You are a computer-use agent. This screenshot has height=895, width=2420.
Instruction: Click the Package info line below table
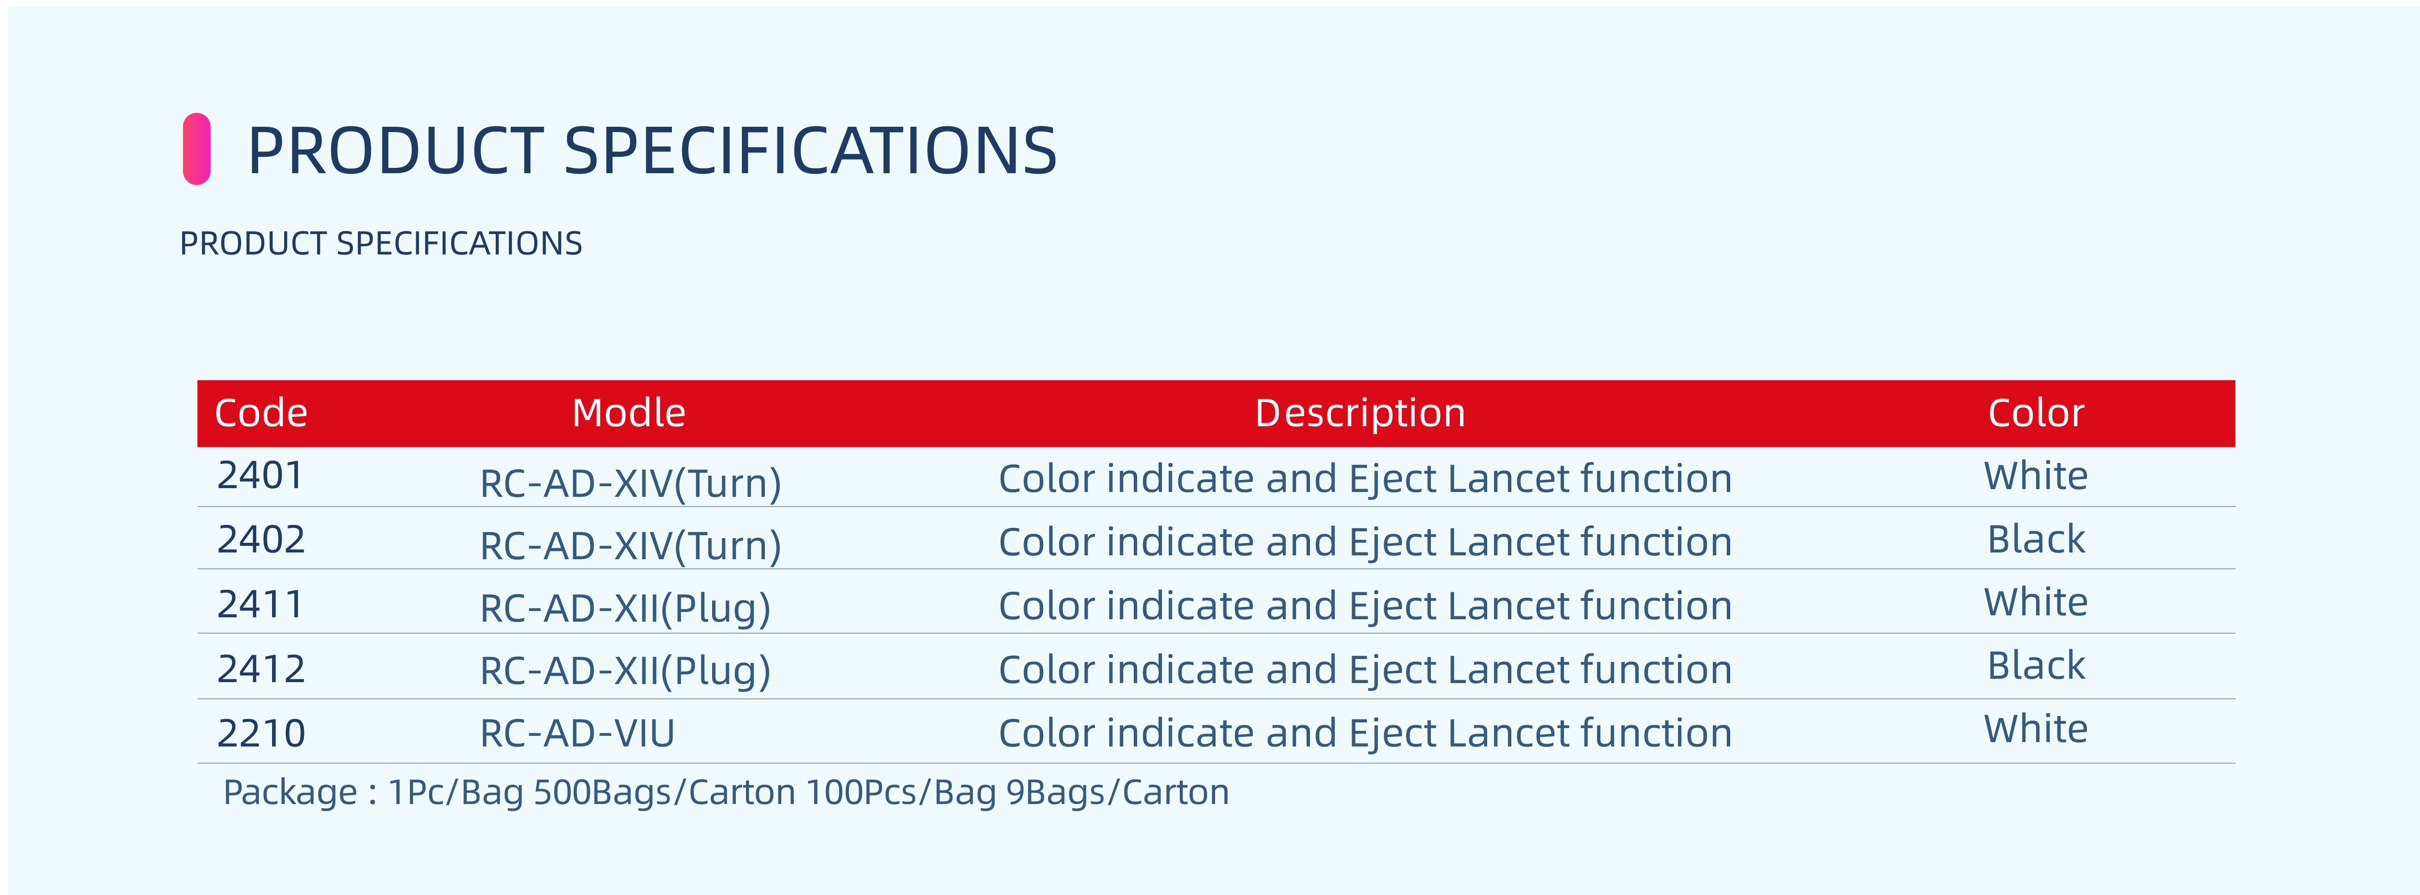pyautogui.click(x=725, y=792)
